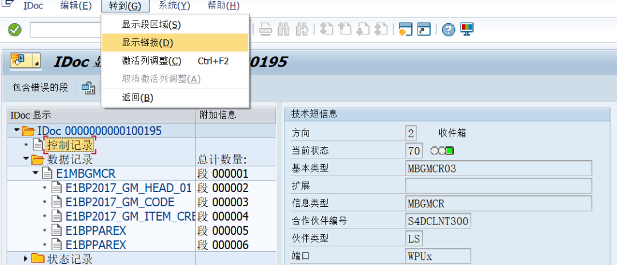Choose 显示链接(D) menu entry

click(175, 43)
